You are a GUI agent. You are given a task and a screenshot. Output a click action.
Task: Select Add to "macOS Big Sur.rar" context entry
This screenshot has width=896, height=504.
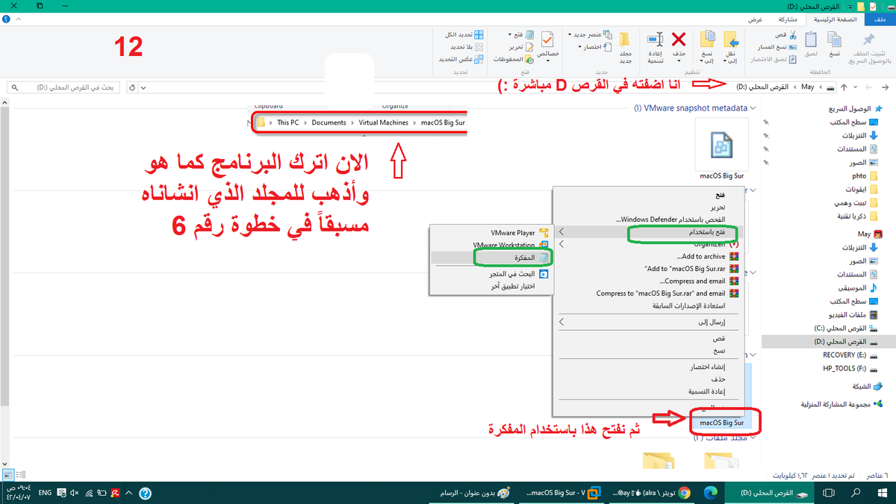[x=647, y=268]
